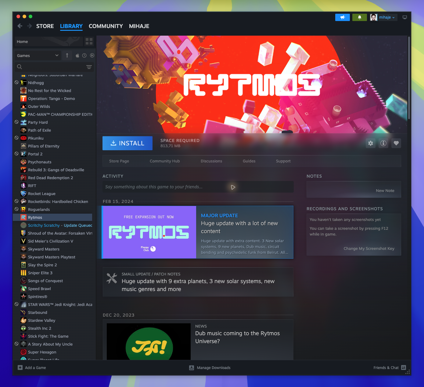Open the Rytmos Store Page link
Viewport: 424px width, 387px height.
[x=119, y=161]
